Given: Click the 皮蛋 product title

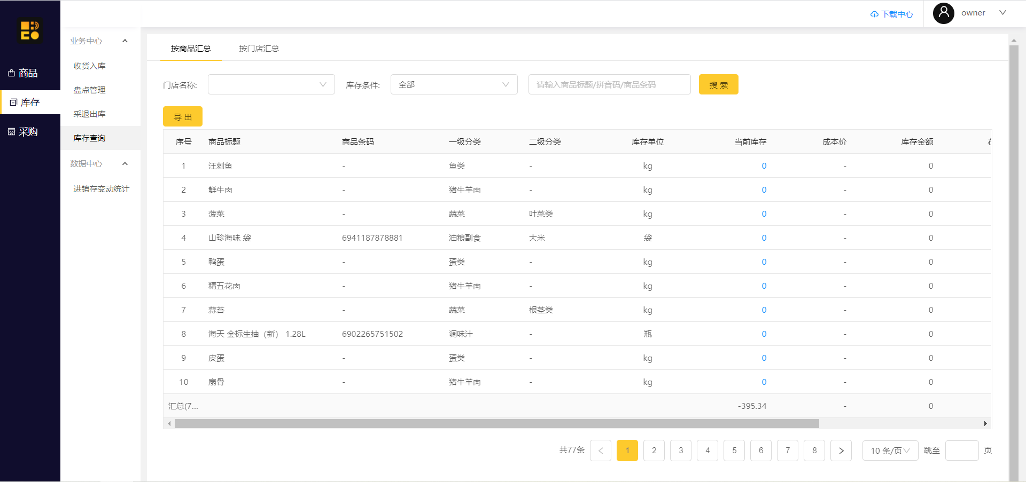Looking at the screenshot, I should tap(216, 358).
